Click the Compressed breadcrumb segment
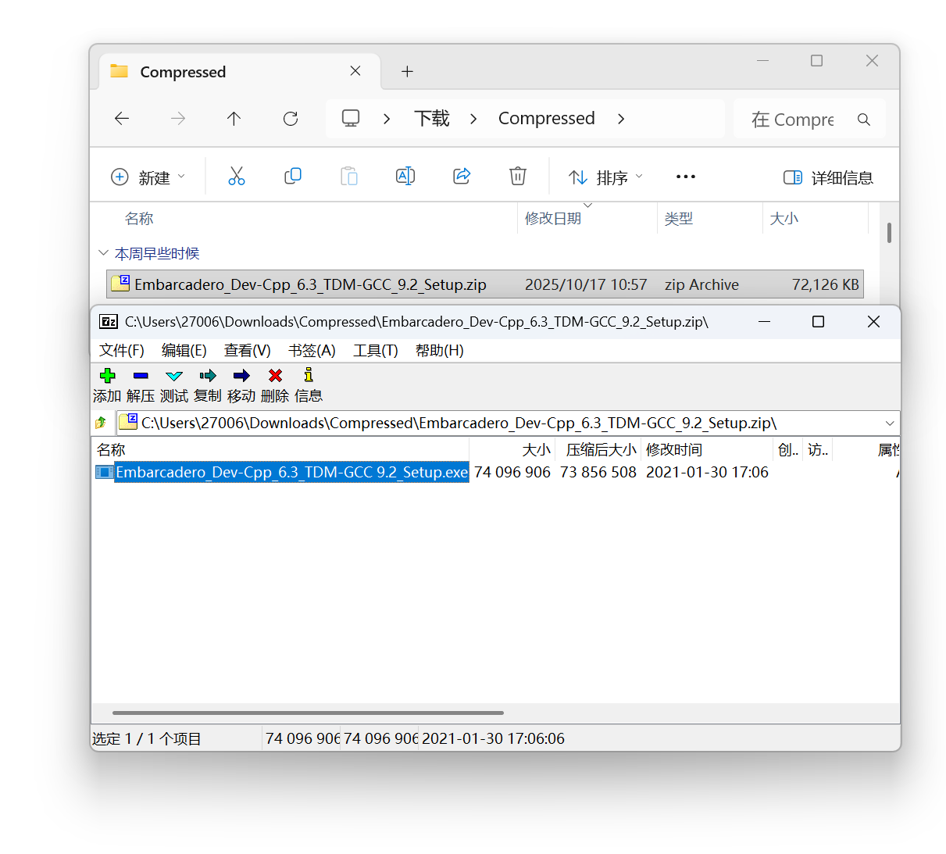Screen dimensions: 946x854 [547, 119]
